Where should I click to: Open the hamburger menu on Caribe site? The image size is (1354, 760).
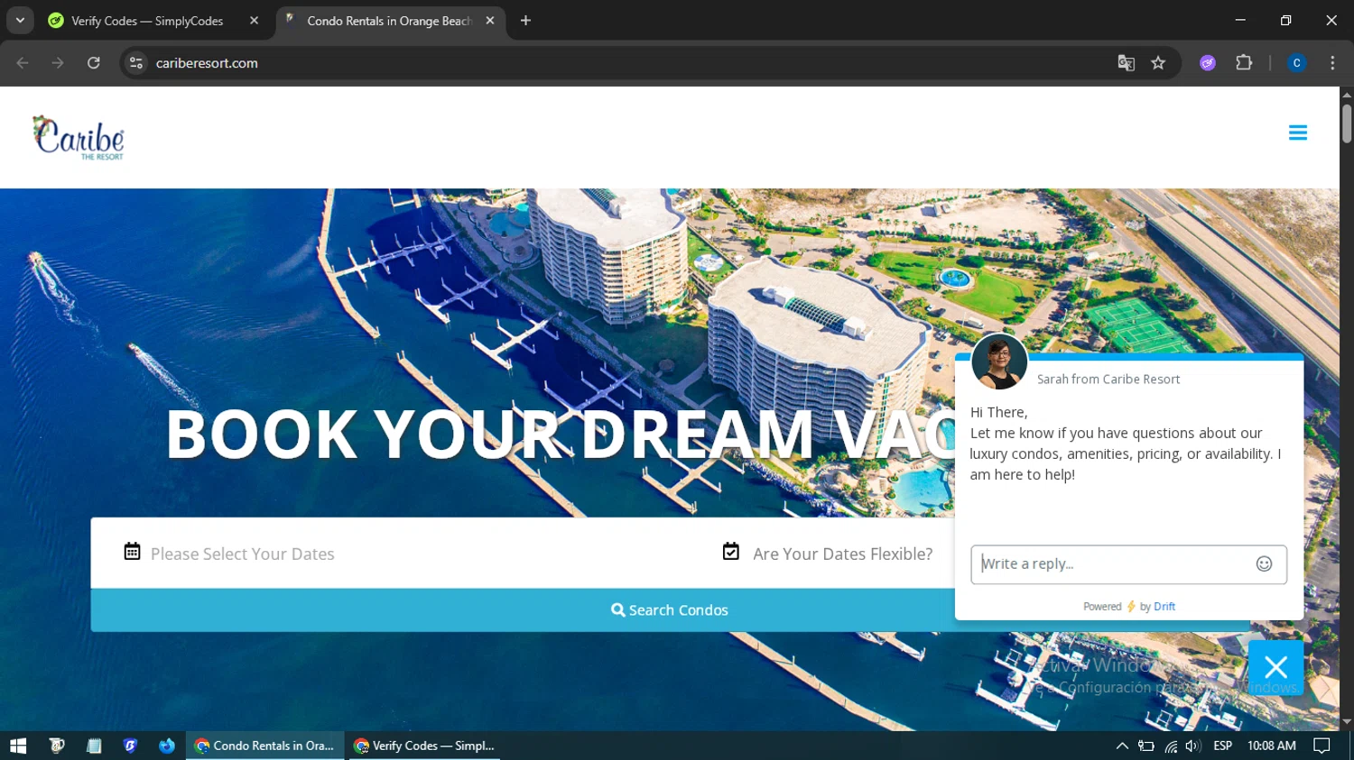(1298, 133)
